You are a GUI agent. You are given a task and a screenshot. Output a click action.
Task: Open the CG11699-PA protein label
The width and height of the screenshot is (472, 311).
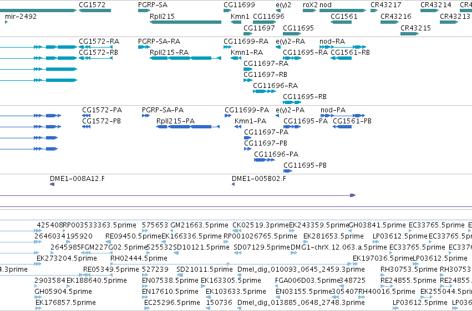pyautogui.click(x=247, y=110)
